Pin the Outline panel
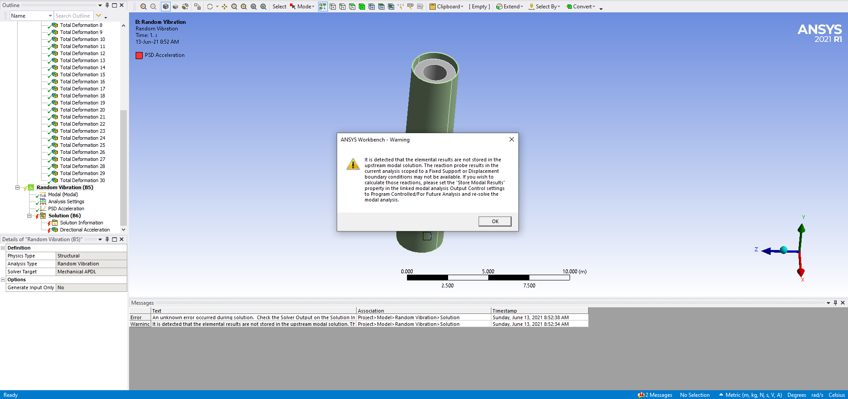This screenshot has width=848, height=399. click(x=107, y=5)
